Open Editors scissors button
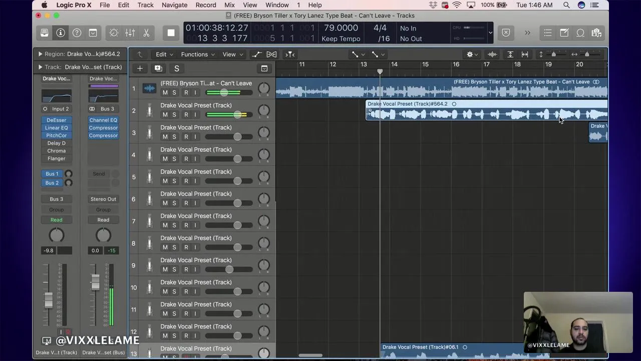This screenshot has width=641, height=361. pyautogui.click(x=146, y=33)
